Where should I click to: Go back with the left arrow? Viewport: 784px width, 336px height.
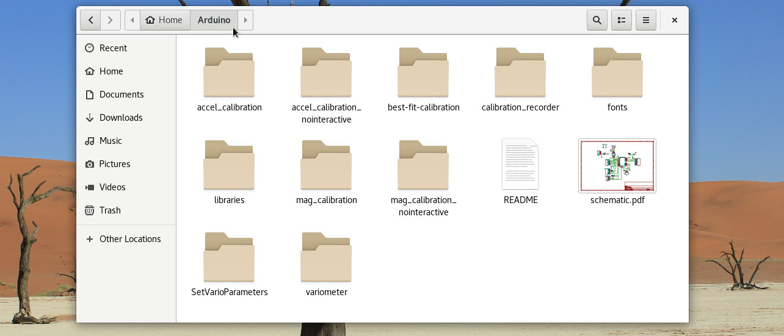[x=90, y=20]
